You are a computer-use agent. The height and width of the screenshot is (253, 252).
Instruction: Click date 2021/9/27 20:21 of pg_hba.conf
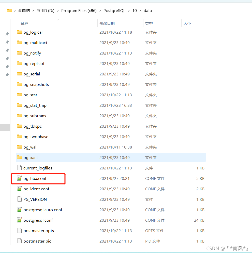click(114, 178)
